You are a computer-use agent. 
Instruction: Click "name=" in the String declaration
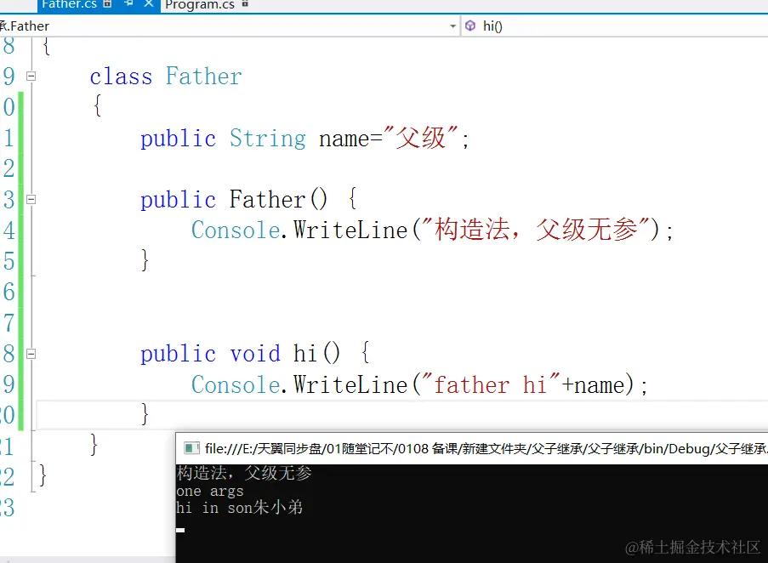[x=350, y=139]
